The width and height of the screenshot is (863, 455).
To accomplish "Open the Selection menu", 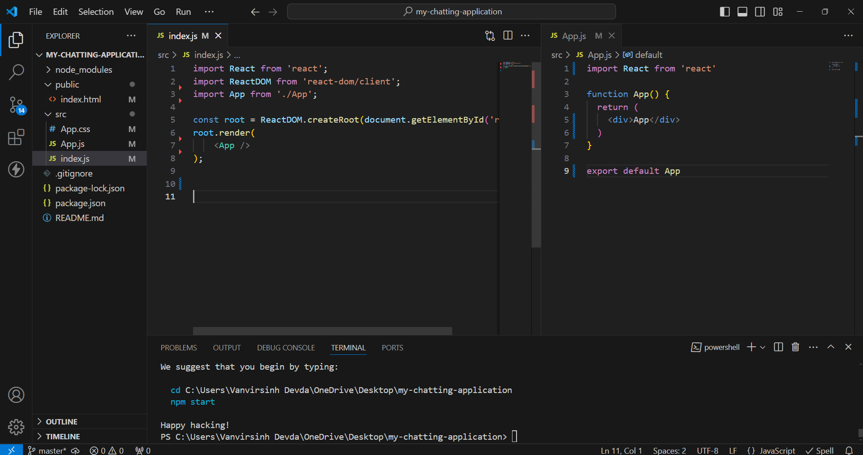I will [x=96, y=12].
